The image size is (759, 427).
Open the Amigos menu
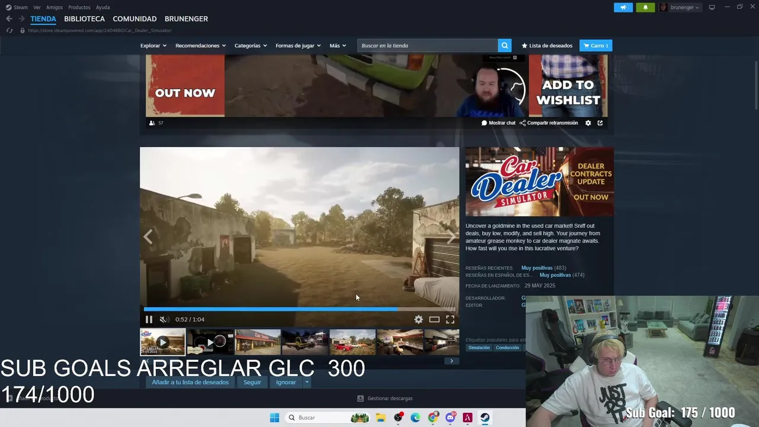(55, 7)
